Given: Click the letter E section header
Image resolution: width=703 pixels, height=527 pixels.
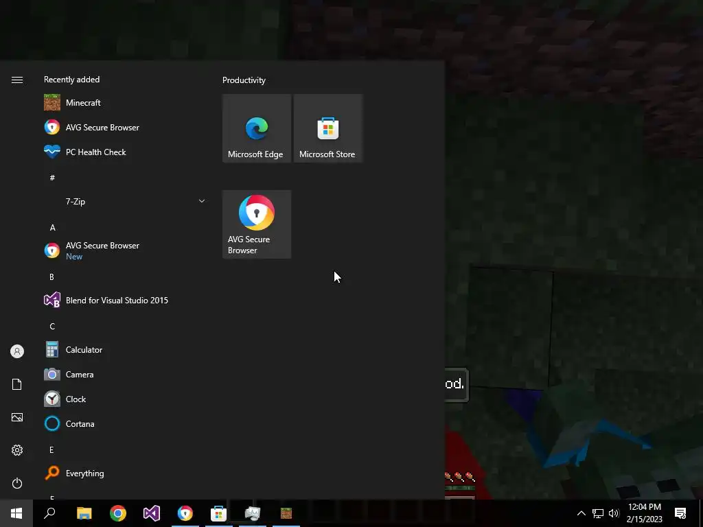Looking at the screenshot, I should 51,449.
